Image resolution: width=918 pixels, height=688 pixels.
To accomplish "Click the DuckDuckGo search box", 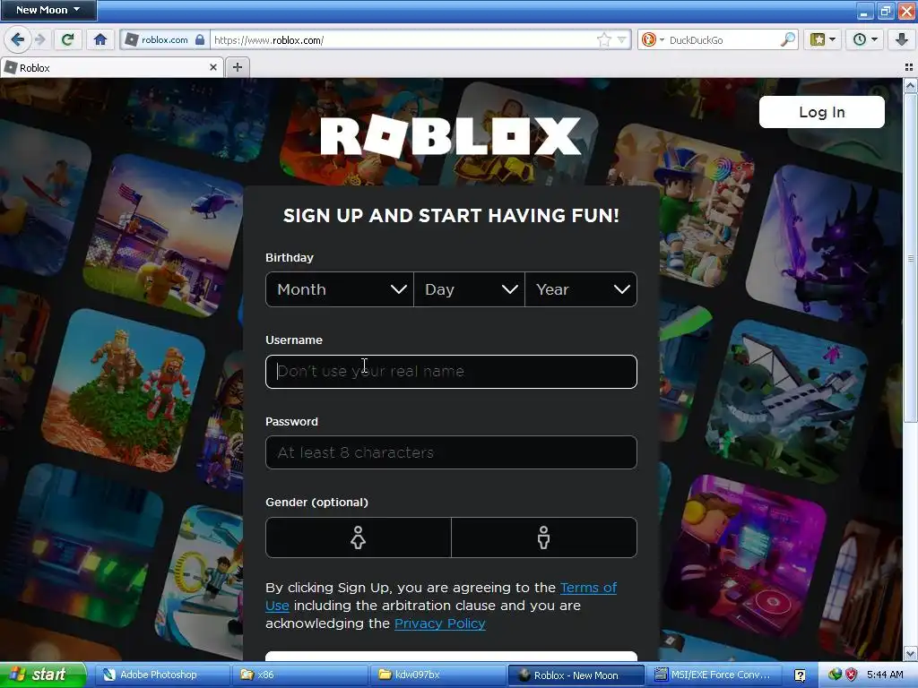I will click(723, 39).
